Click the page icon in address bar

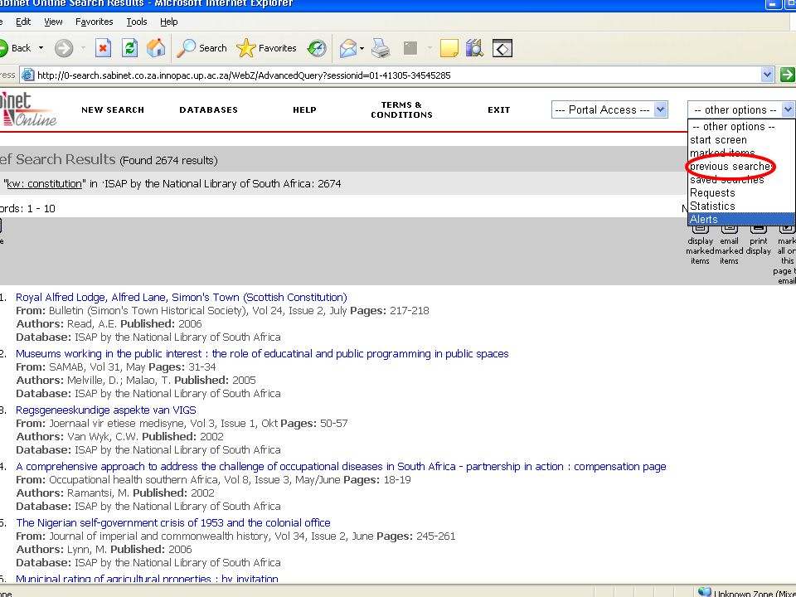point(28,75)
